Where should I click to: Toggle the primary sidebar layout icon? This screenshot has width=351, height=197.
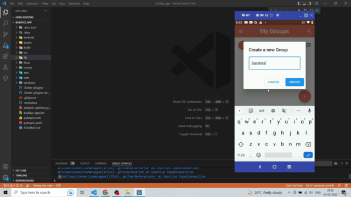[299, 3]
